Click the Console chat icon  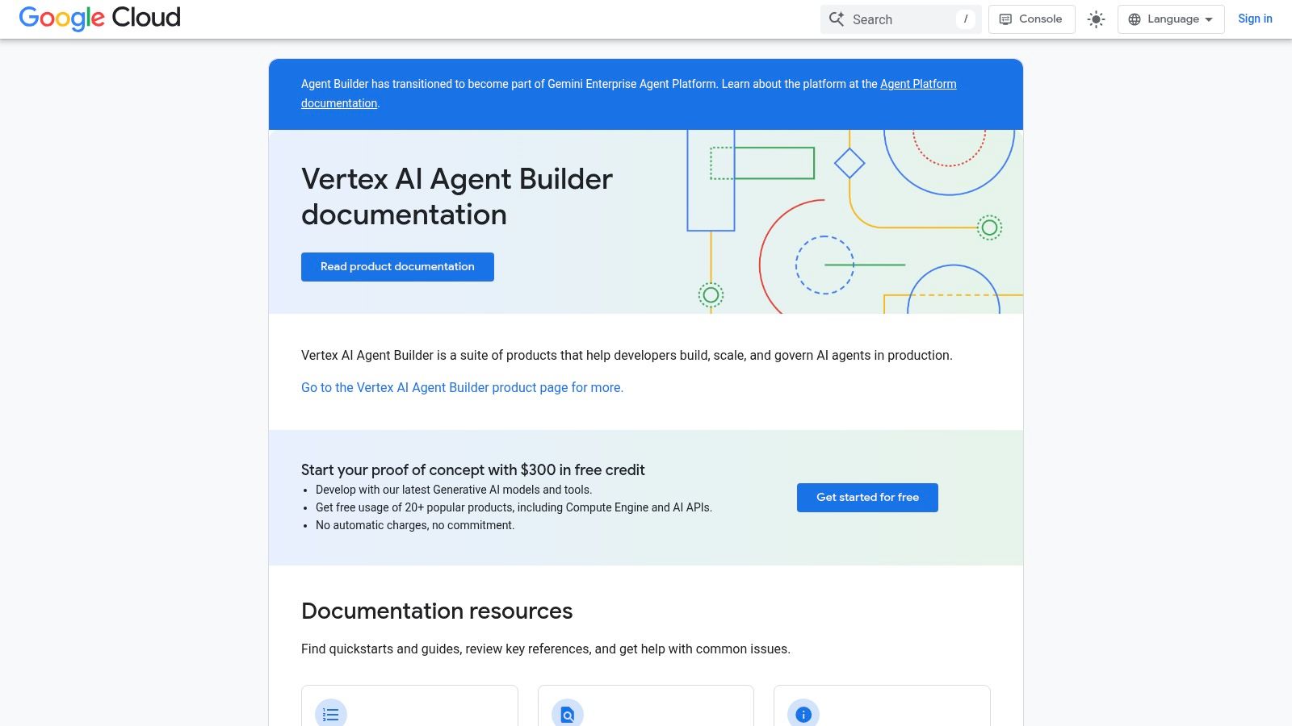[1005, 19]
